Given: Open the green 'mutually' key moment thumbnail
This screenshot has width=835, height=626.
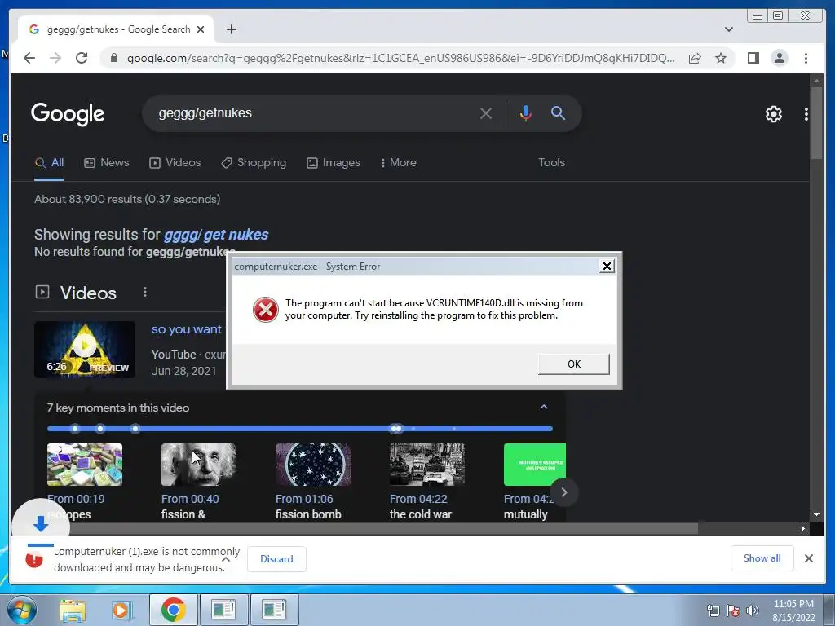Looking at the screenshot, I should (535, 464).
